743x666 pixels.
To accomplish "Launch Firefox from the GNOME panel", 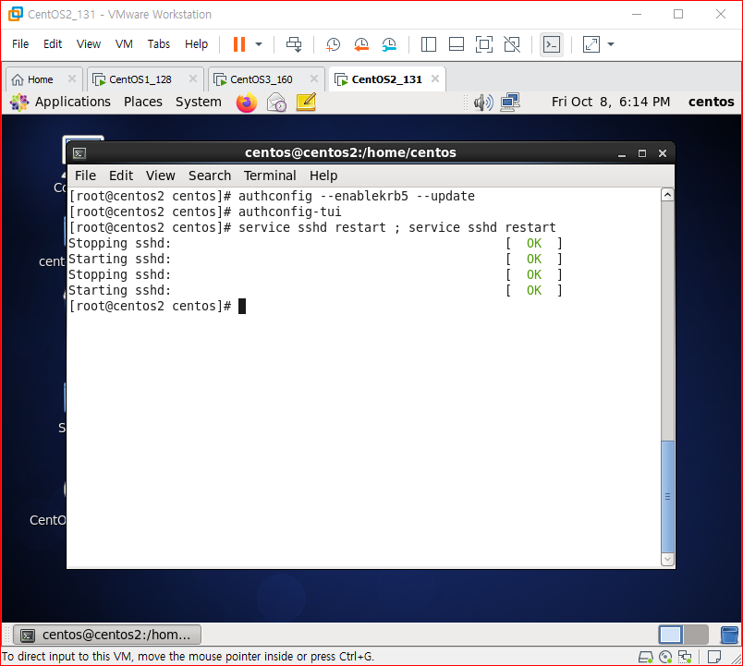I will coord(247,103).
